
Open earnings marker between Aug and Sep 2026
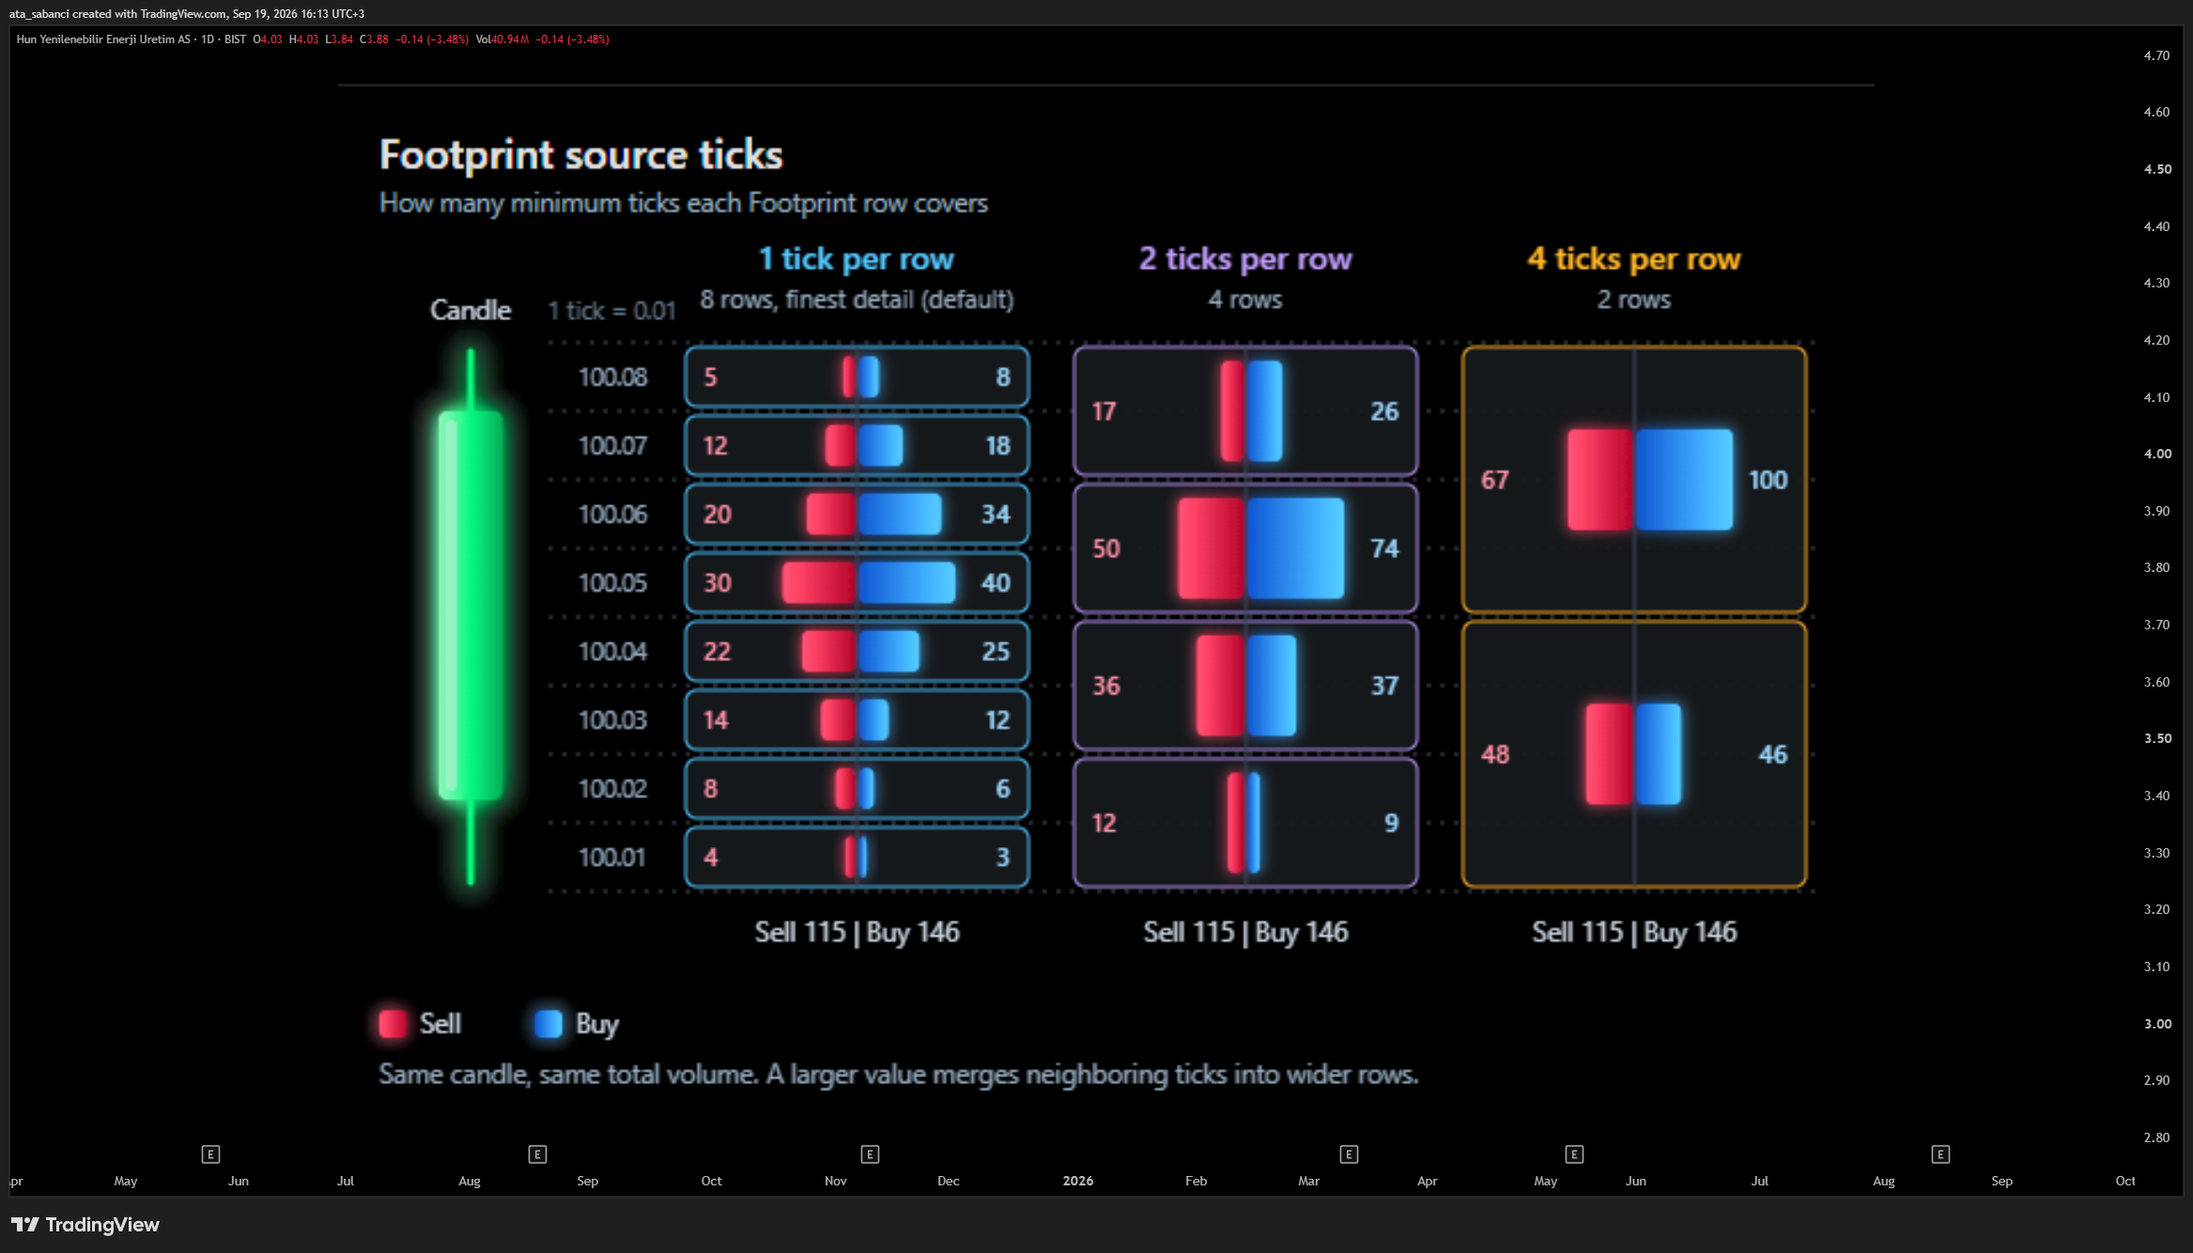1940,1153
